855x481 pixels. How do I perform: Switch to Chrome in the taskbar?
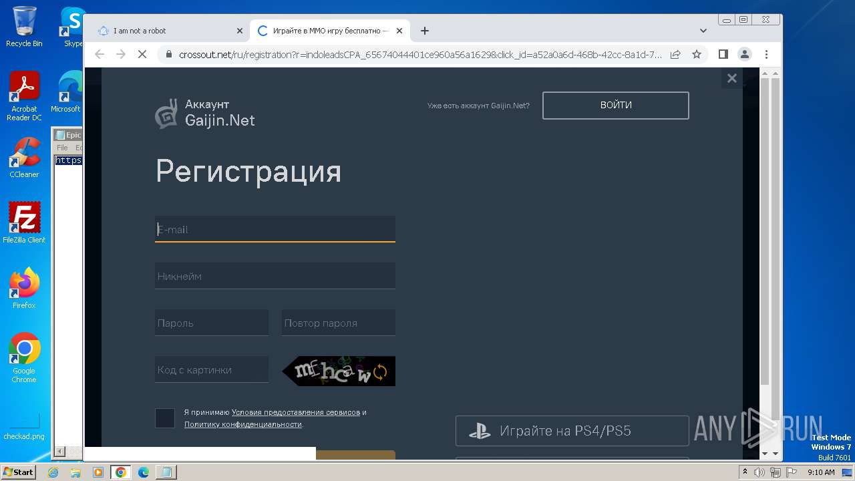[x=121, y=472]
